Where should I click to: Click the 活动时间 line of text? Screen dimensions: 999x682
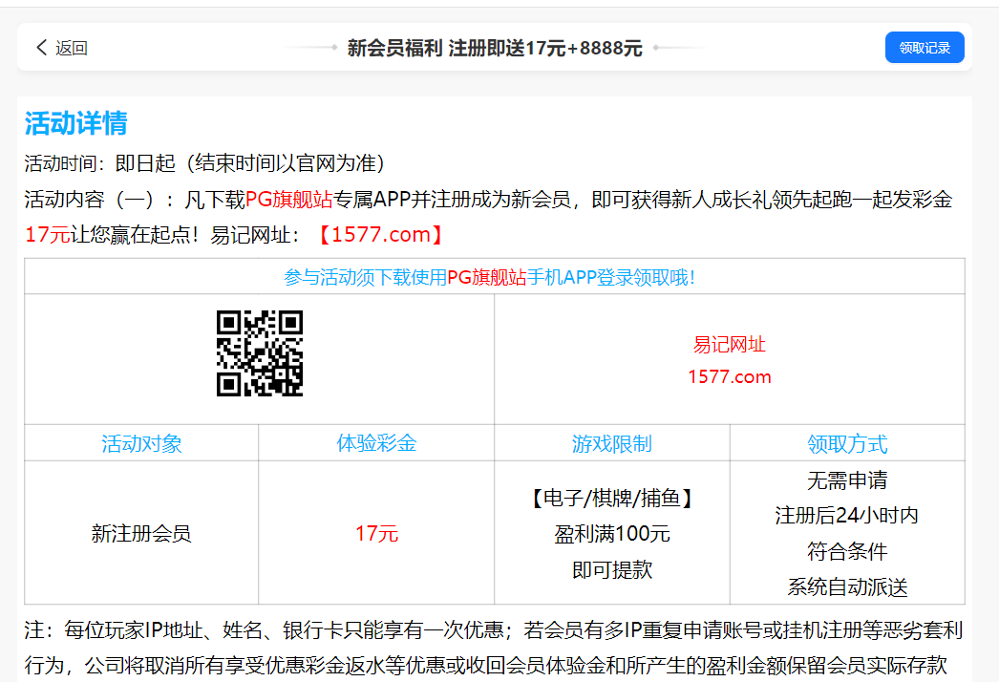click(204, 163)
